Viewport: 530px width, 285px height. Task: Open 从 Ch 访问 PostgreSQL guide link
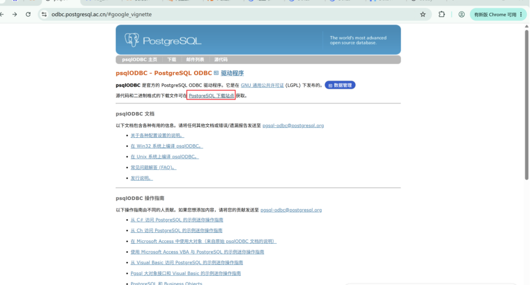coord(176,230)
